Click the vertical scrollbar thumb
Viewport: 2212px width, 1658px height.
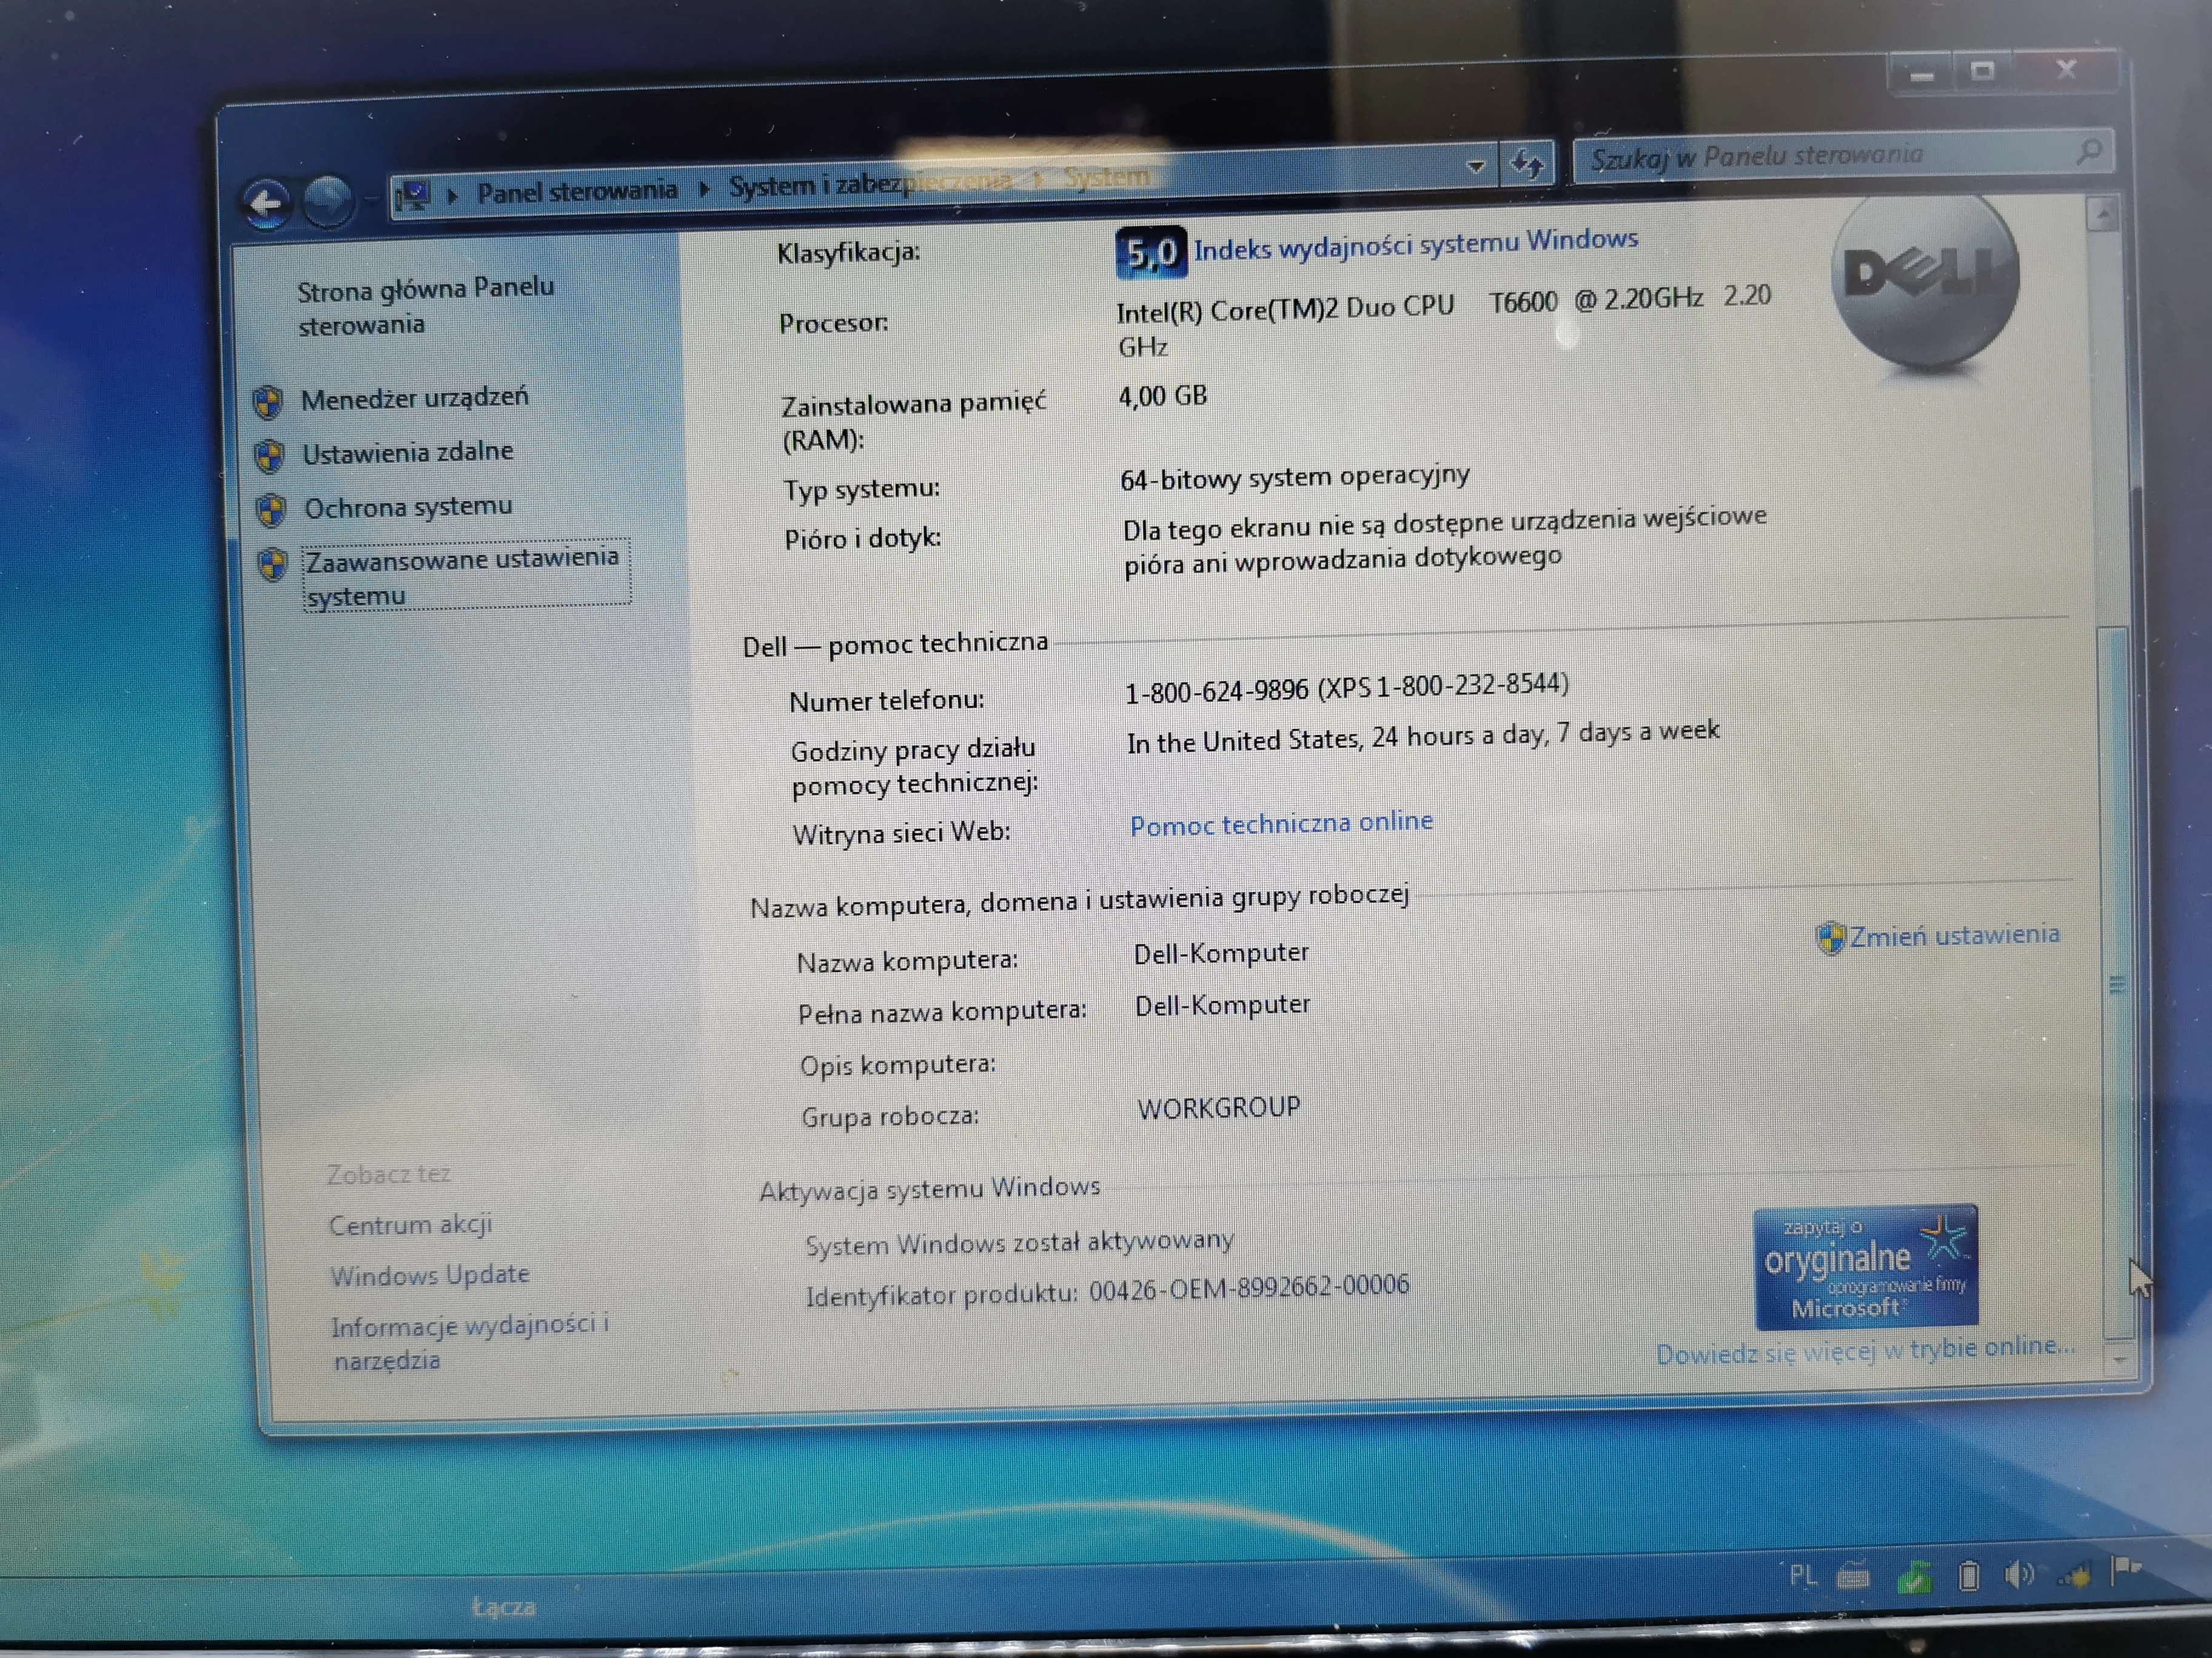(x=2116, y=984)
